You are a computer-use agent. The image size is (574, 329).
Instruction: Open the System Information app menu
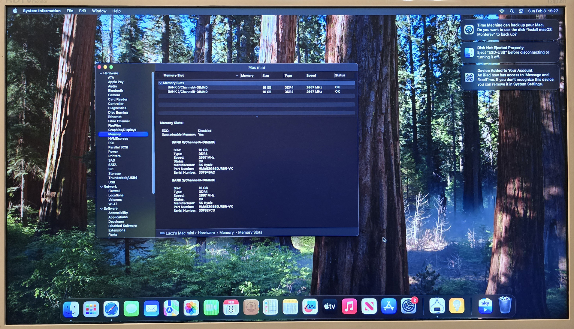click(42, 11)
